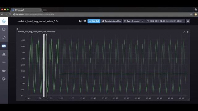Viewport: 198px width, 111px height.
Task: Click the 13:55 x-axis label
Action: click(181, 98)
